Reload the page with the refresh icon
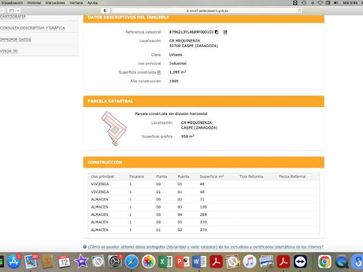The image size is (363, 272). (299, 11)
